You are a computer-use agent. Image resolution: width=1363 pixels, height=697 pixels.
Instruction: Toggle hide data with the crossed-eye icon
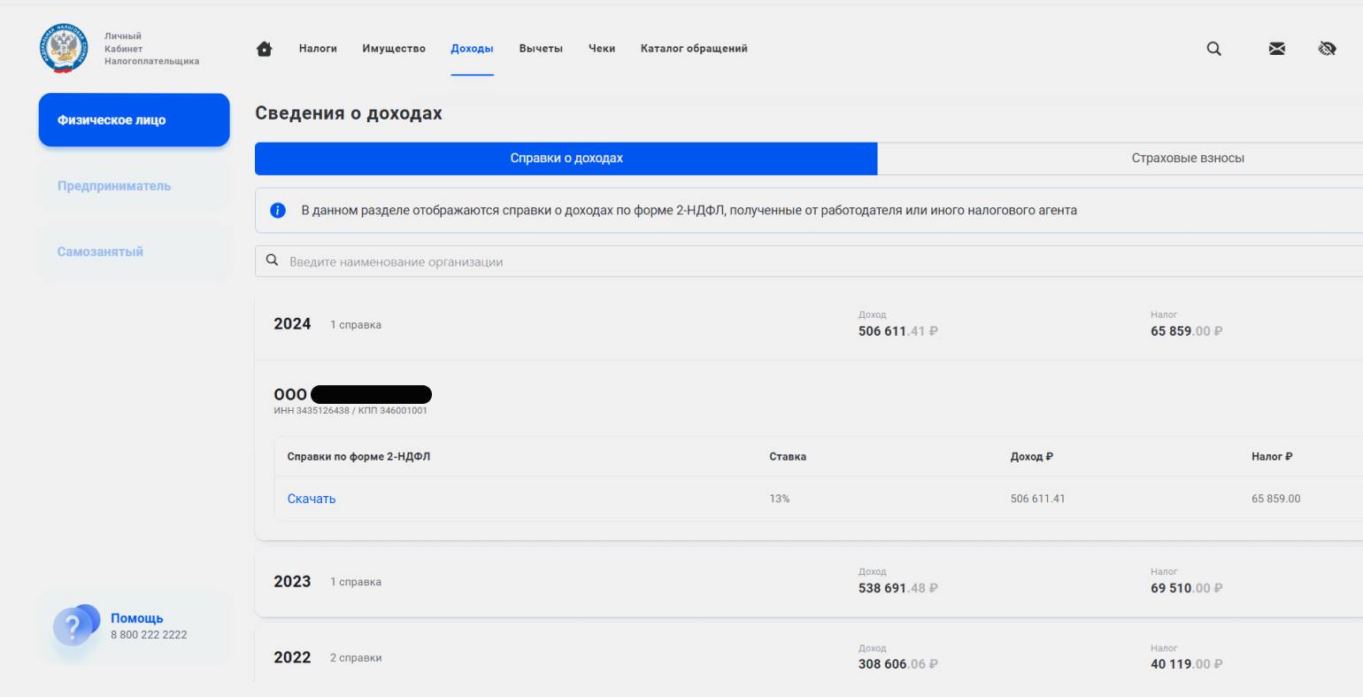point(1326,49)
